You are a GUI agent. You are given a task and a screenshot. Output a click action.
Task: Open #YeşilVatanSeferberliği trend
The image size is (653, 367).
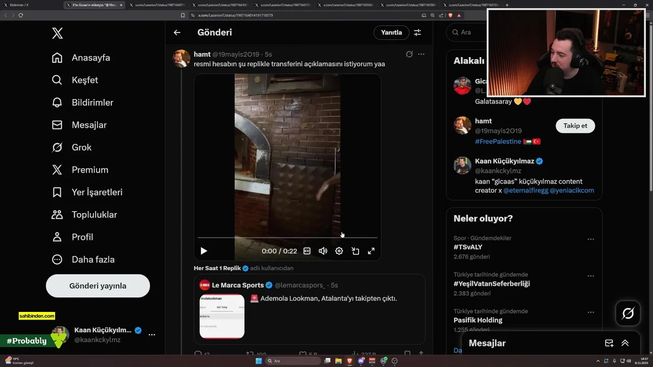[x=492, y=284]
